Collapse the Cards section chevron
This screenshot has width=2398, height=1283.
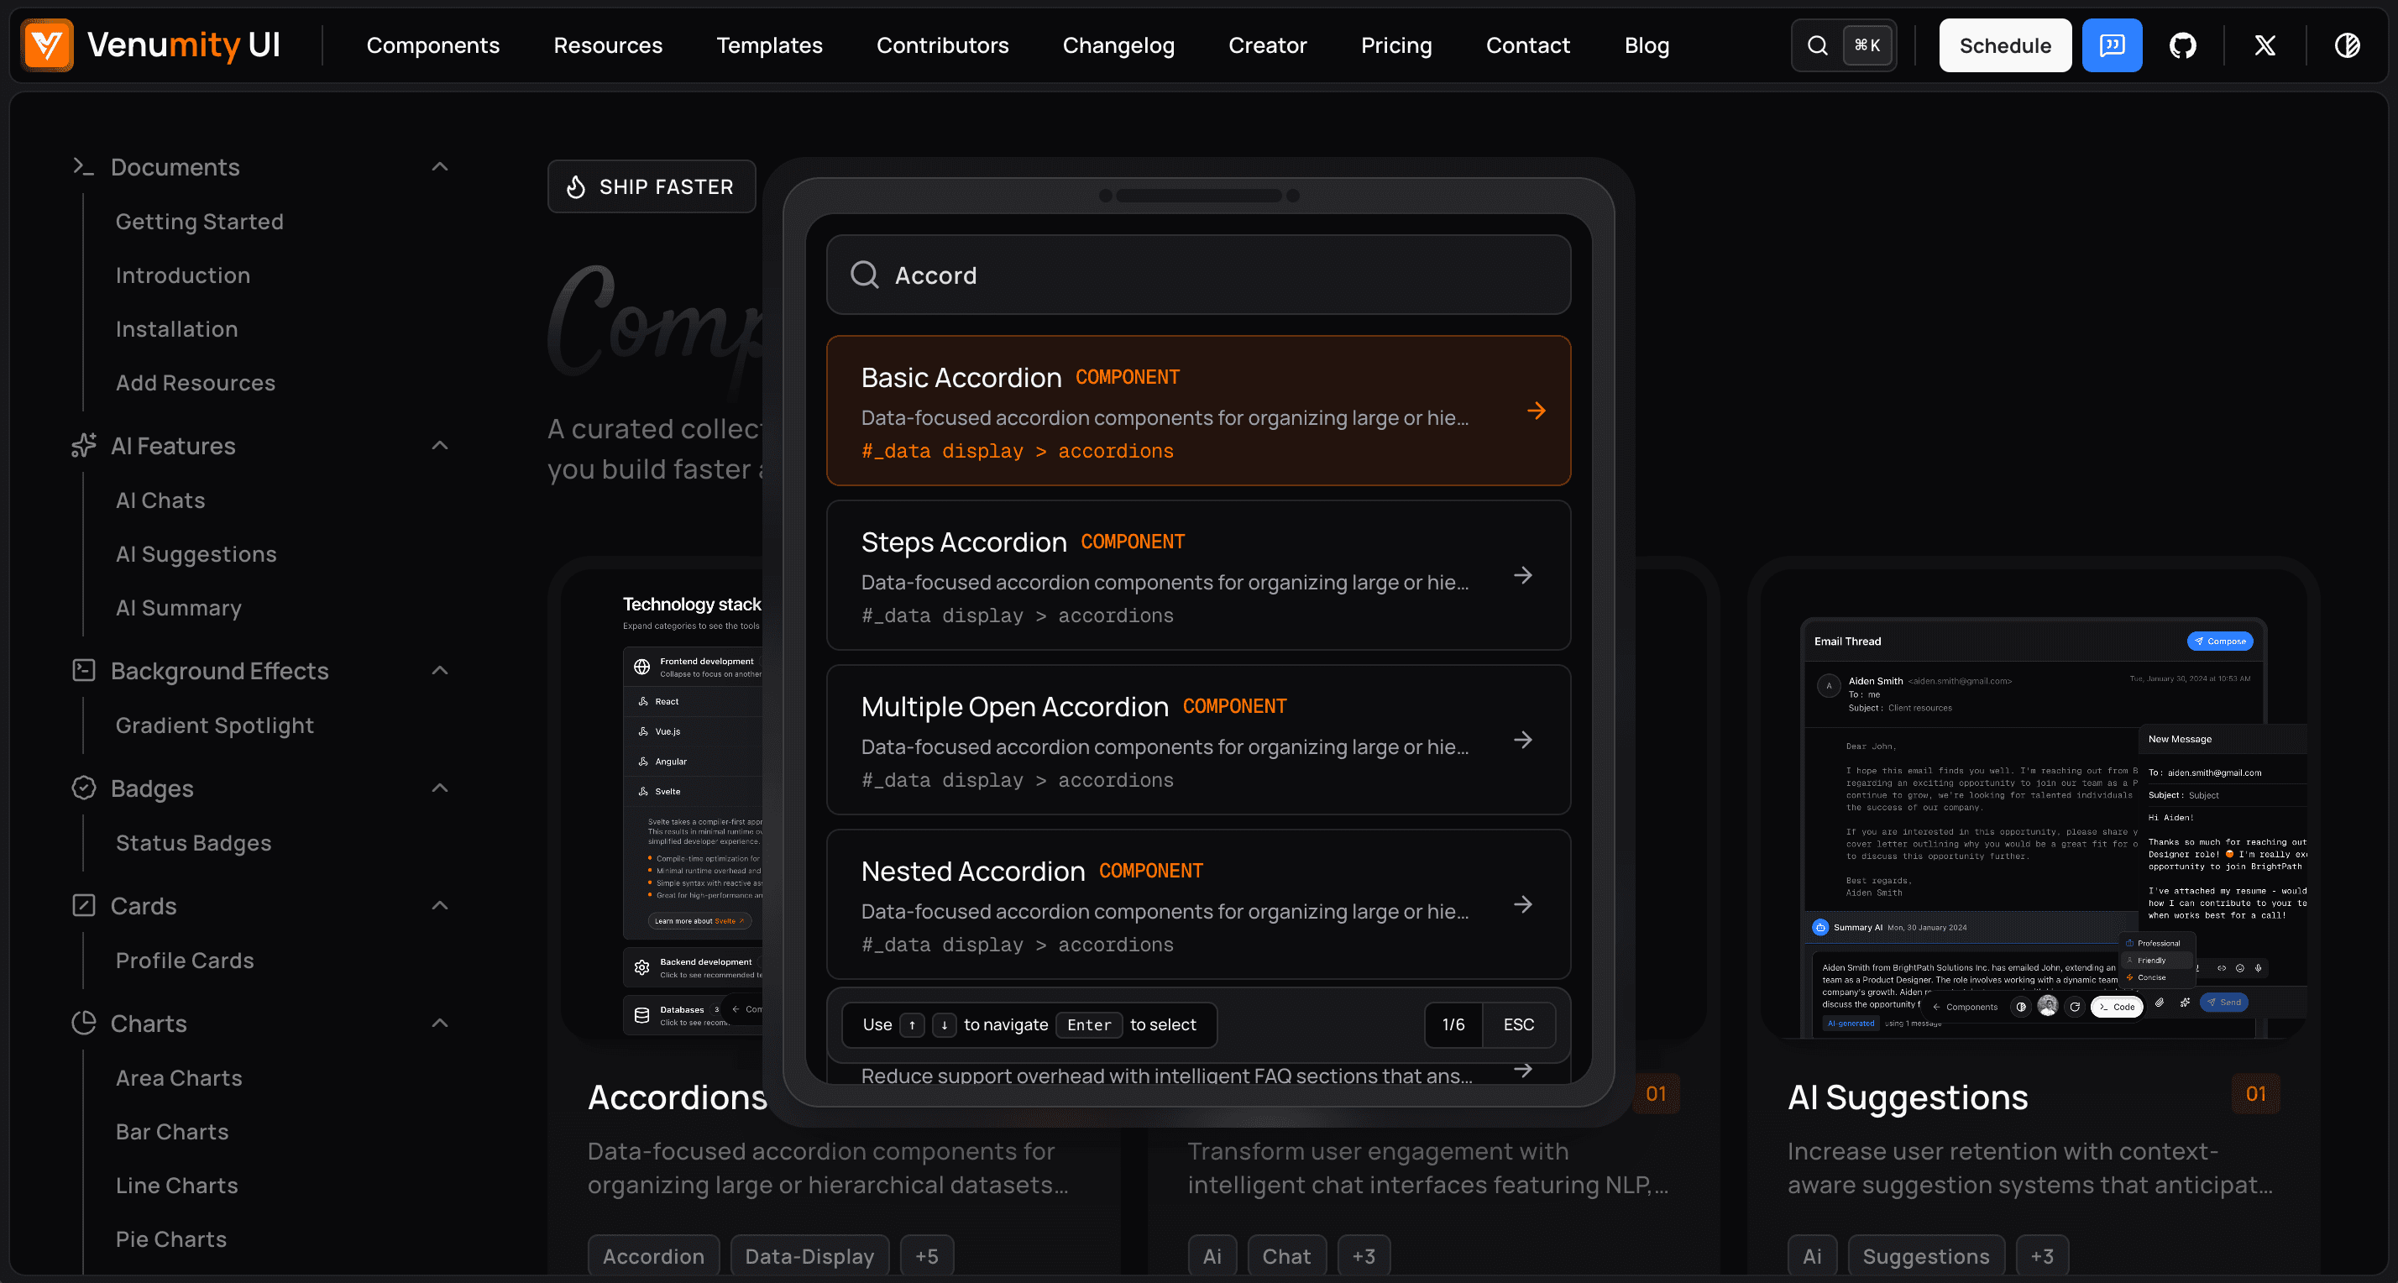point(440,905)
